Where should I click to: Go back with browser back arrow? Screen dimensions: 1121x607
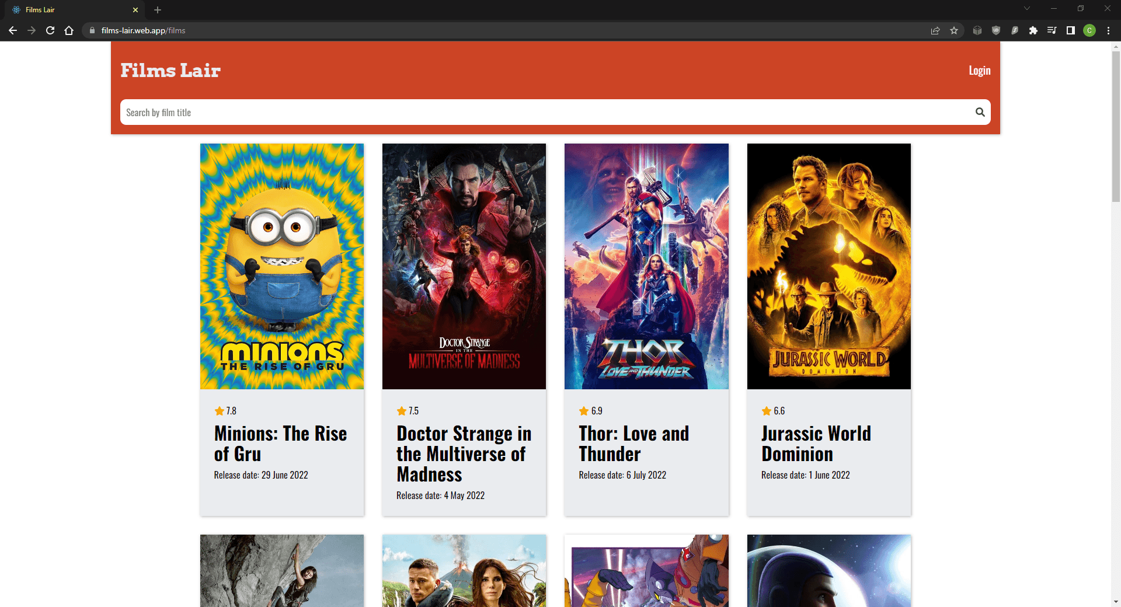pyautogui.click(x=13, y=30)
